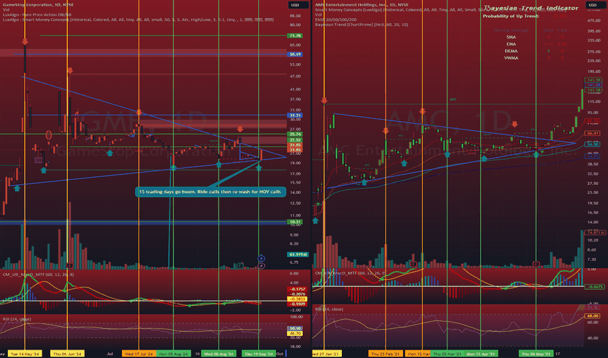Click the earnings E icon near 06 May '21
Viewport: 608px width, 358px height.
click(x=536, y=264)
